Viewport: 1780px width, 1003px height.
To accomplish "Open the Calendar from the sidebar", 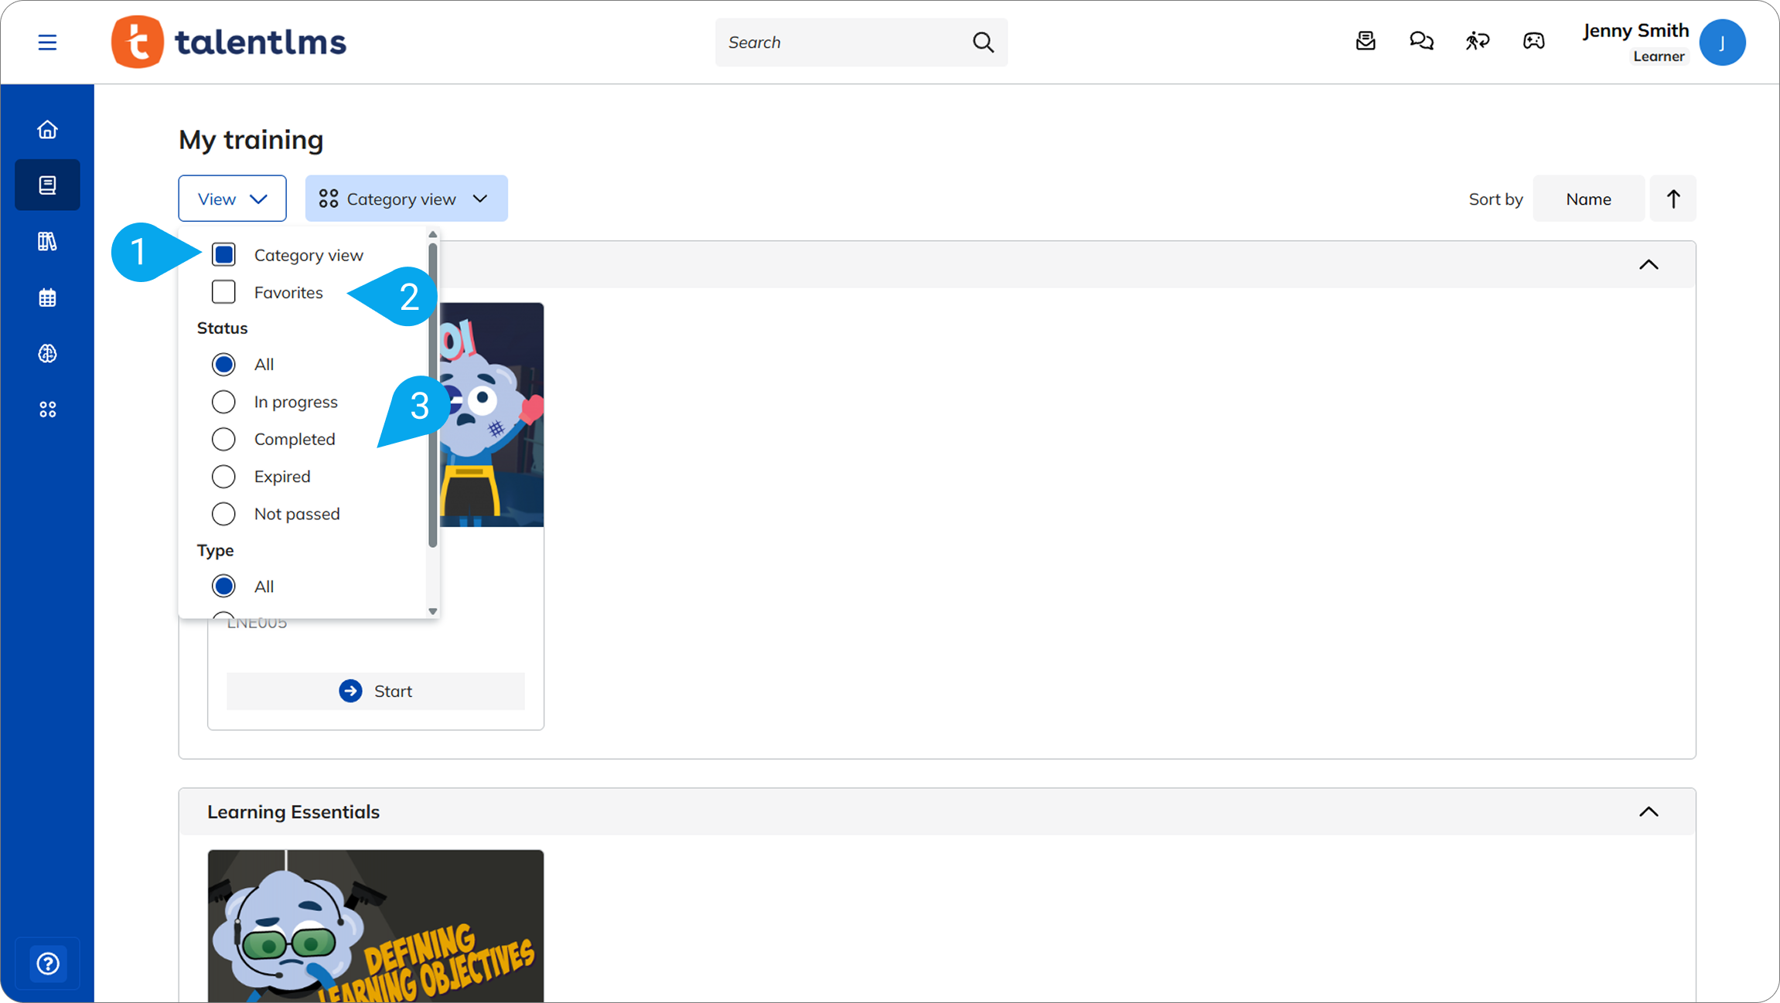I will click(47, 297).
